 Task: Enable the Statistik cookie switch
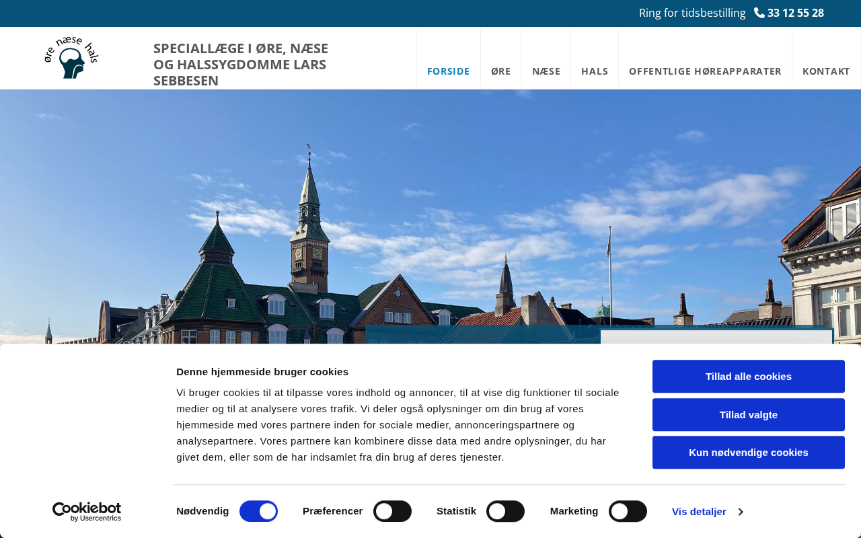[505, 511]
